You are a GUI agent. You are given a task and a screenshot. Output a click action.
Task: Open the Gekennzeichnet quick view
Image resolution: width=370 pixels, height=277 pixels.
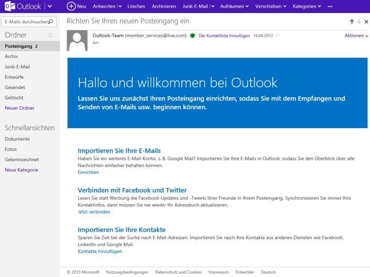coord(22,160)
